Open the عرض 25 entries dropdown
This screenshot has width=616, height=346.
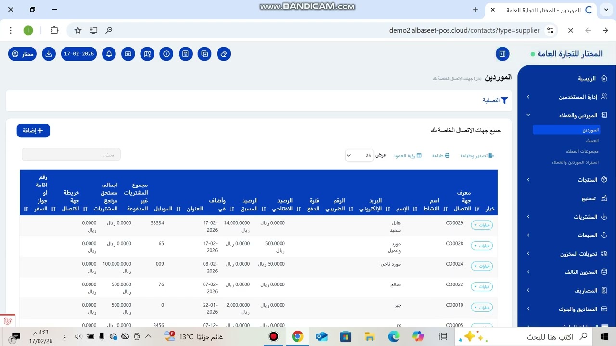click(x=359, y=155)
